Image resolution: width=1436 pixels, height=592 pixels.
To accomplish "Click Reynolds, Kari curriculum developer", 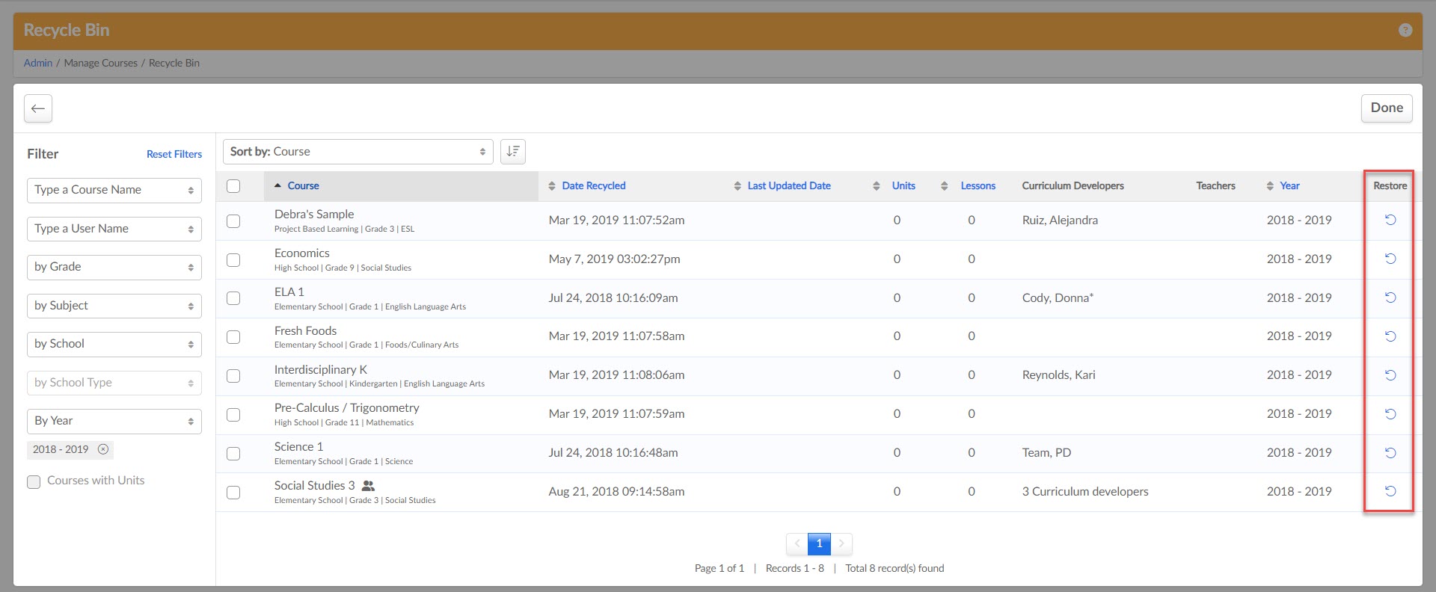I will (1058, 375).
